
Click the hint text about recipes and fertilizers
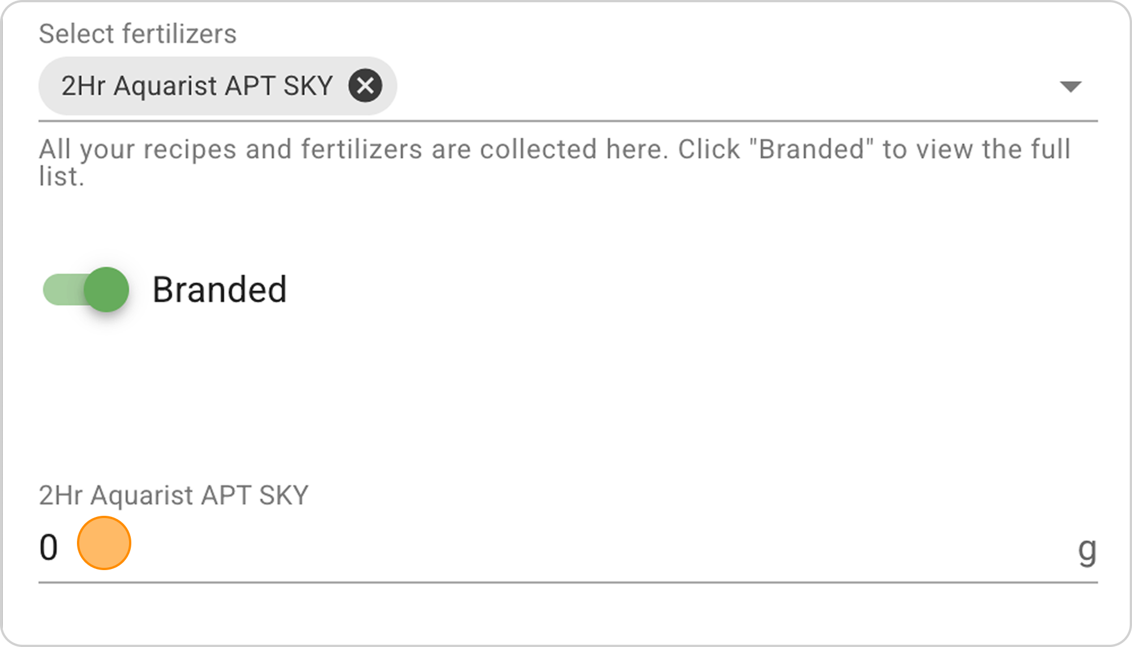pyautogui.click(x=555, y=162)
